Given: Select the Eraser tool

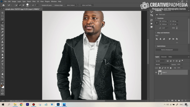Looking at the screenshot, I should (x=2, y=48).
